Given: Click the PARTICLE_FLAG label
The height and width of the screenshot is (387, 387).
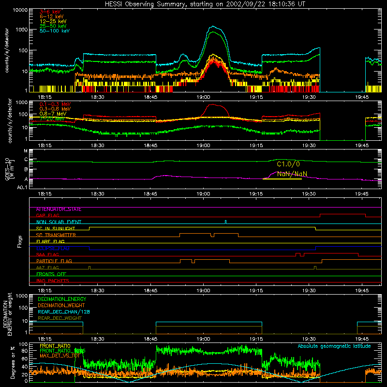Looking at the screenshot, I should [54, 261].
